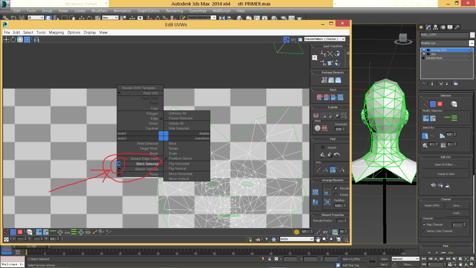
Task: Toggle the Skin modifier lightbulb
Action: (424, 54)
